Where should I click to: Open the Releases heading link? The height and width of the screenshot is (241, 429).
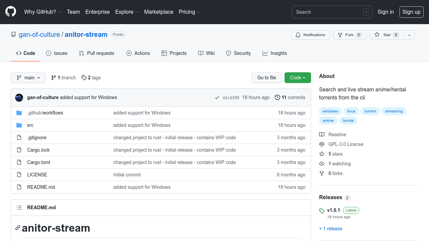pyautogui.click(x=330, y=197)
